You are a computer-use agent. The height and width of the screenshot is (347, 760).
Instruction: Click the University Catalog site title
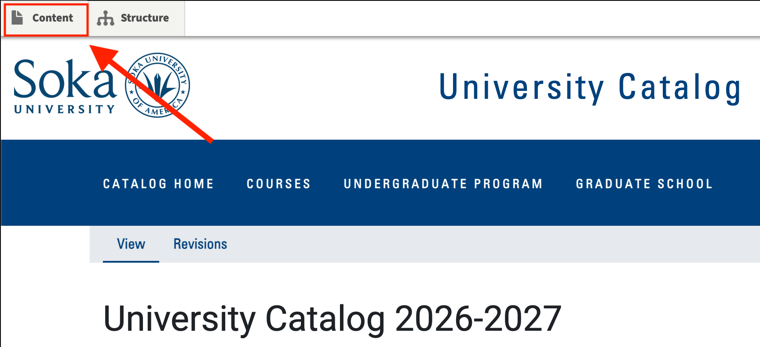[589, 87]
